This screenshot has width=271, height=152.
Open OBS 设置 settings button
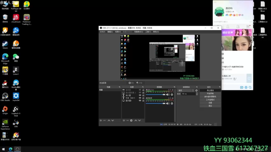point(210,103)
